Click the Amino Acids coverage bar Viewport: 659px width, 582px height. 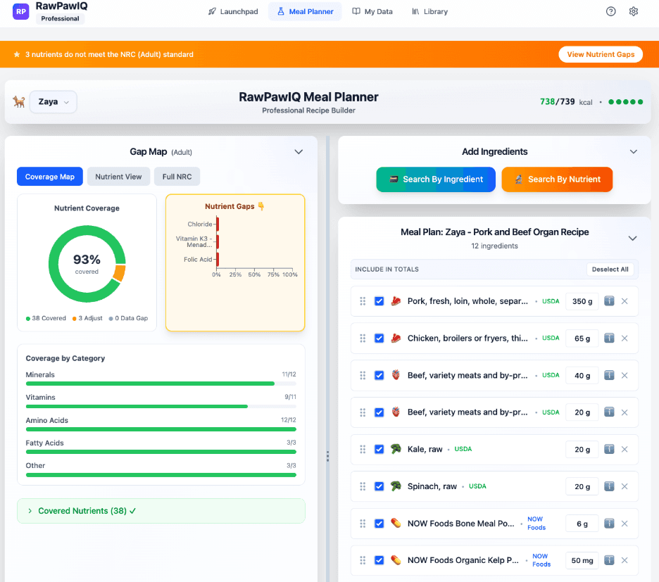click(161, 429)
